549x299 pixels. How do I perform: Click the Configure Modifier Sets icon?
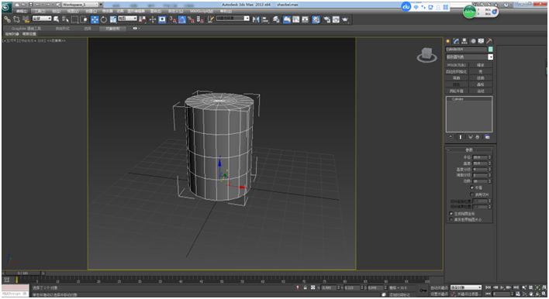click(x=488, y=137)
